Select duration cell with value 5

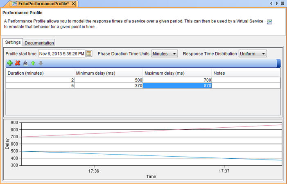(x=40, y=86)
